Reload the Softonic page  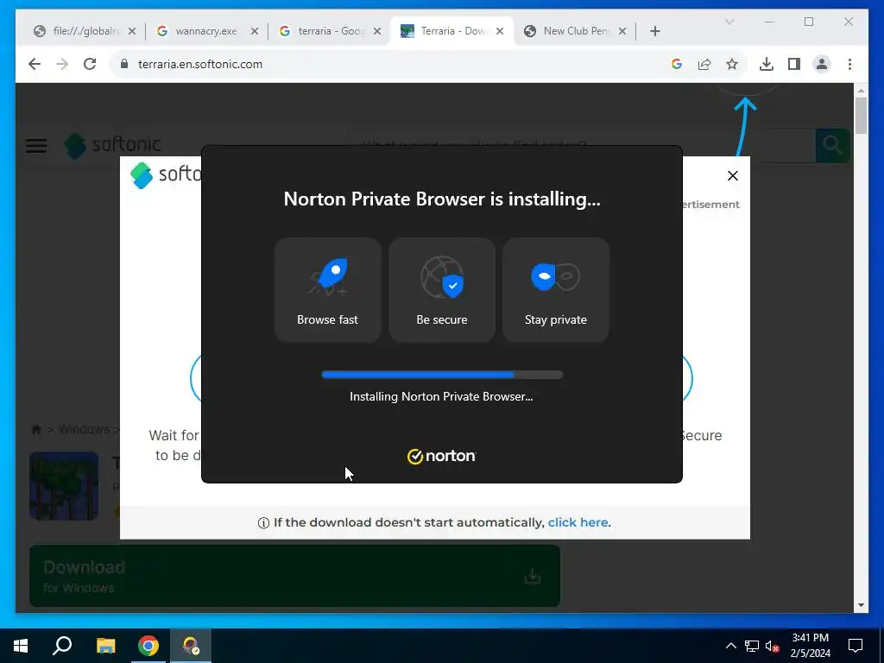click(90, 64)
